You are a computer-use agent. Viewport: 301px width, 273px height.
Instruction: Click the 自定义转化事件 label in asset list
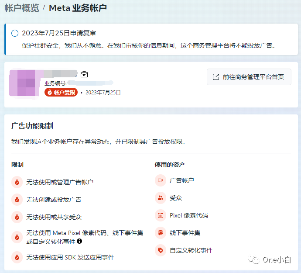click(191, 250)
